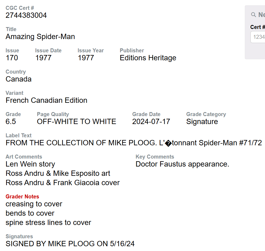
Task: Click the Cert # input field
Action: click(259, 37)
